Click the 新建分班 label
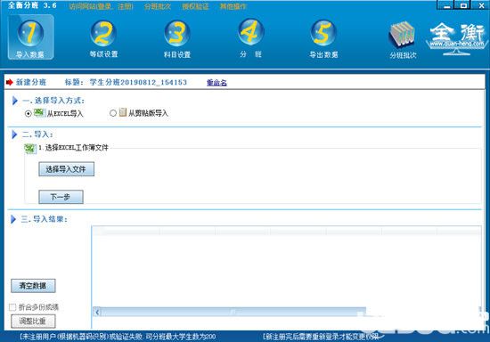 [31, 82]
